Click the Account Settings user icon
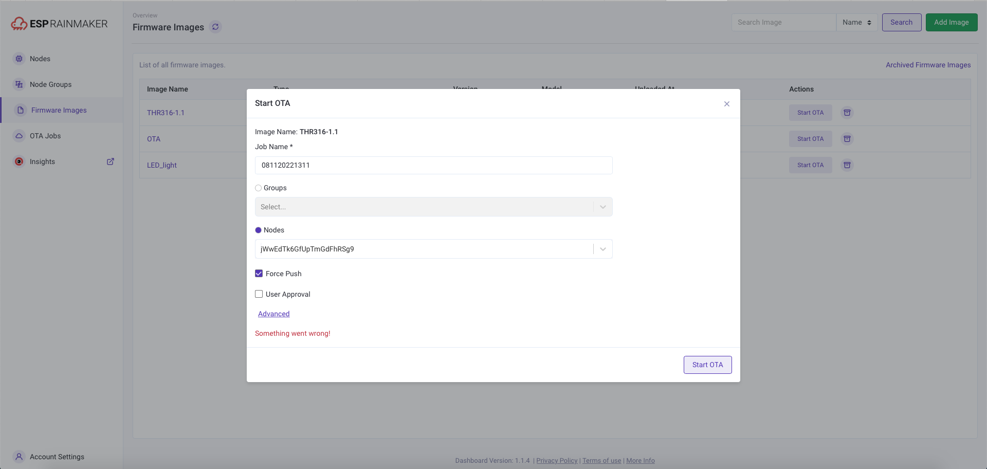 tap(19, 457)
